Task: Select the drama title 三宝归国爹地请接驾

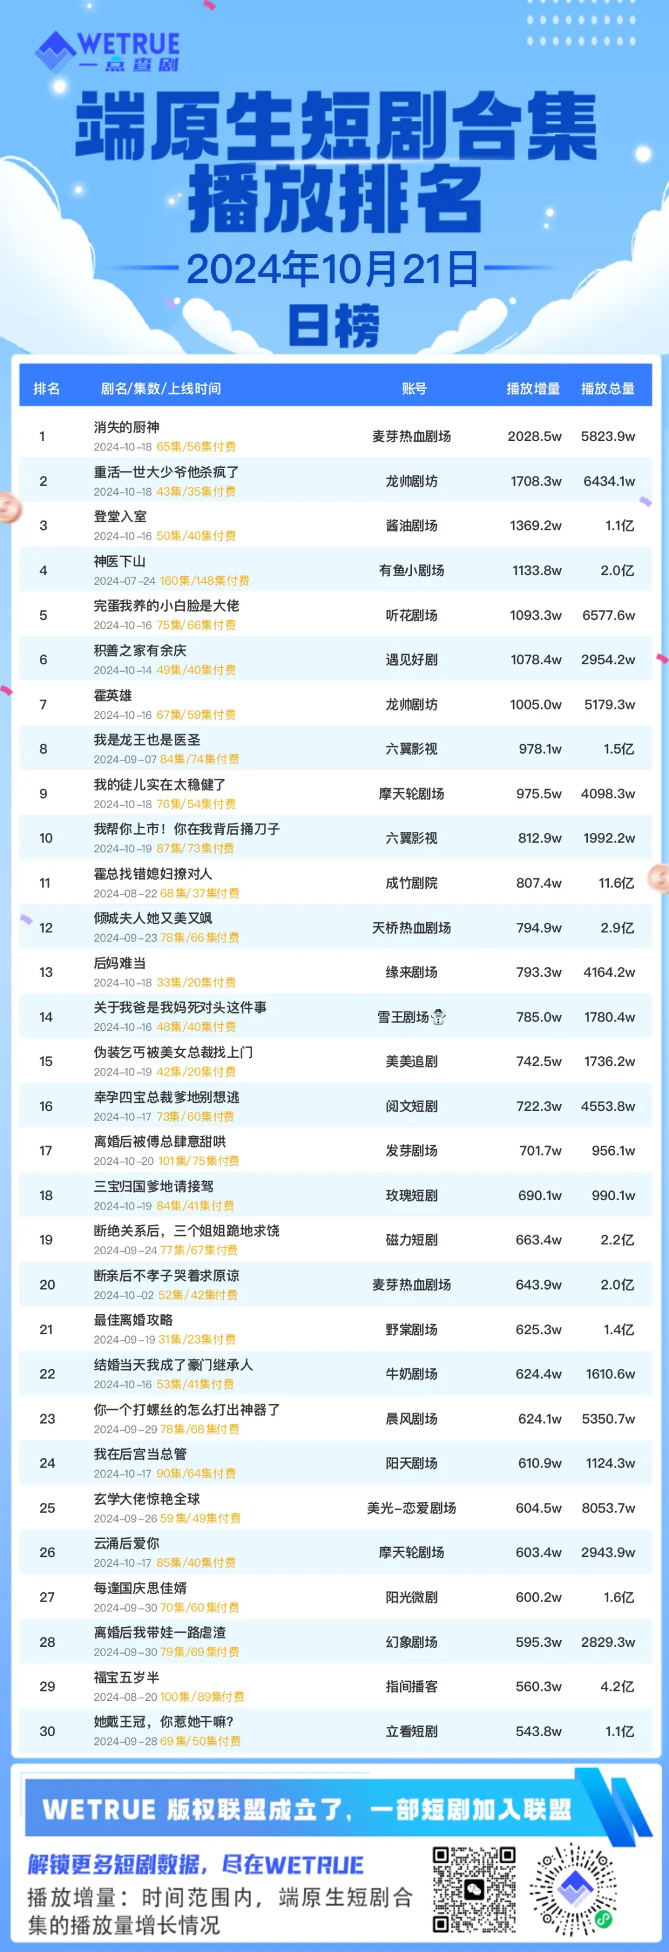Action: pos(154,1186)
